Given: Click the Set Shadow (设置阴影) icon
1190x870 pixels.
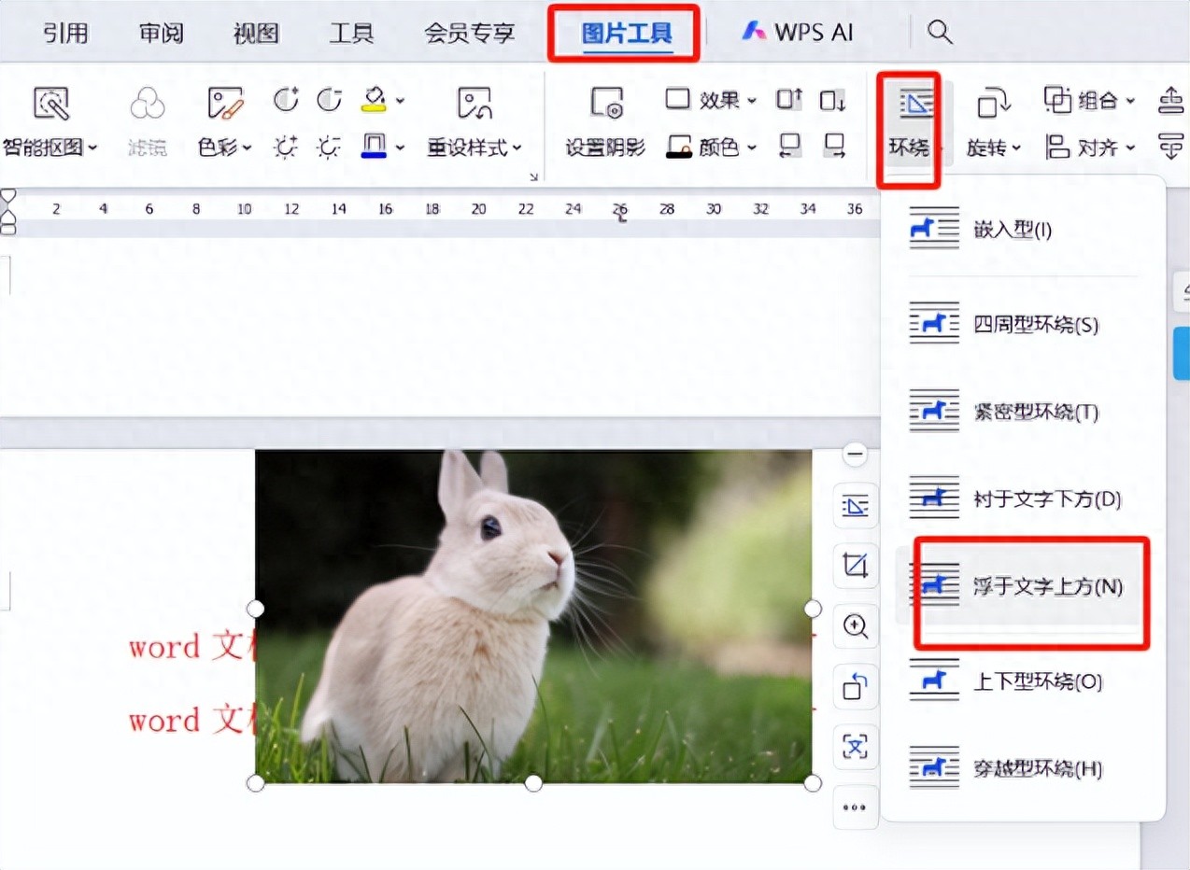Looking at the screenshot, I should click(x=605, y=104).
